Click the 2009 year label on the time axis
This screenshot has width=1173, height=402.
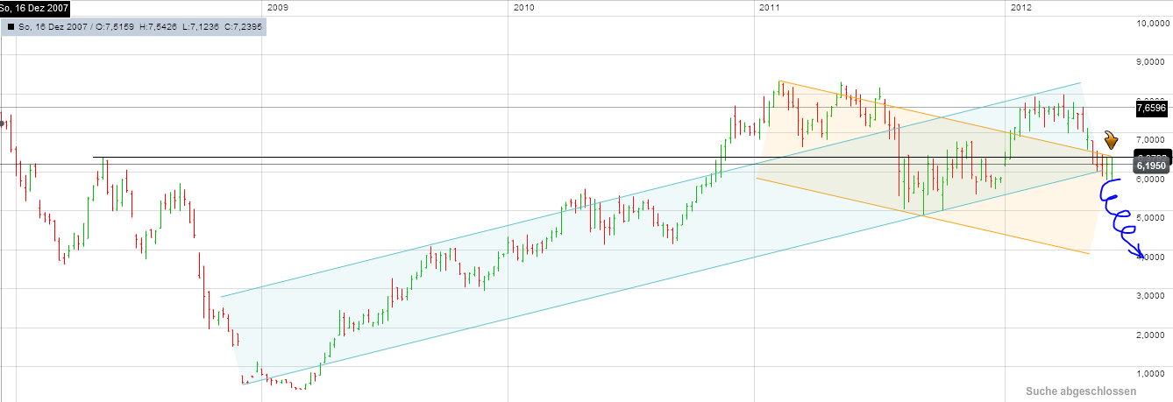(277, 8)
